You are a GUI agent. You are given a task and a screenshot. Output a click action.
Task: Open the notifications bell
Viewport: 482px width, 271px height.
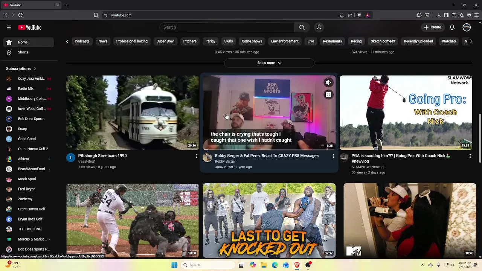click(x=452, y=27)
